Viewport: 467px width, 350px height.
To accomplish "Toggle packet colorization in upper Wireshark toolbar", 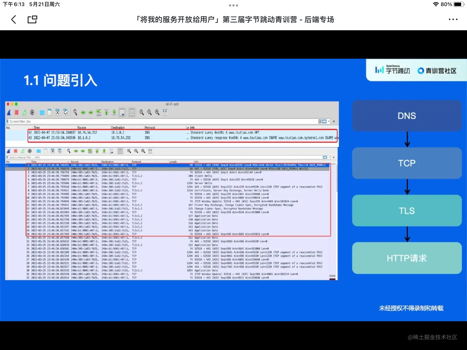I will click(x=132, y=112).
